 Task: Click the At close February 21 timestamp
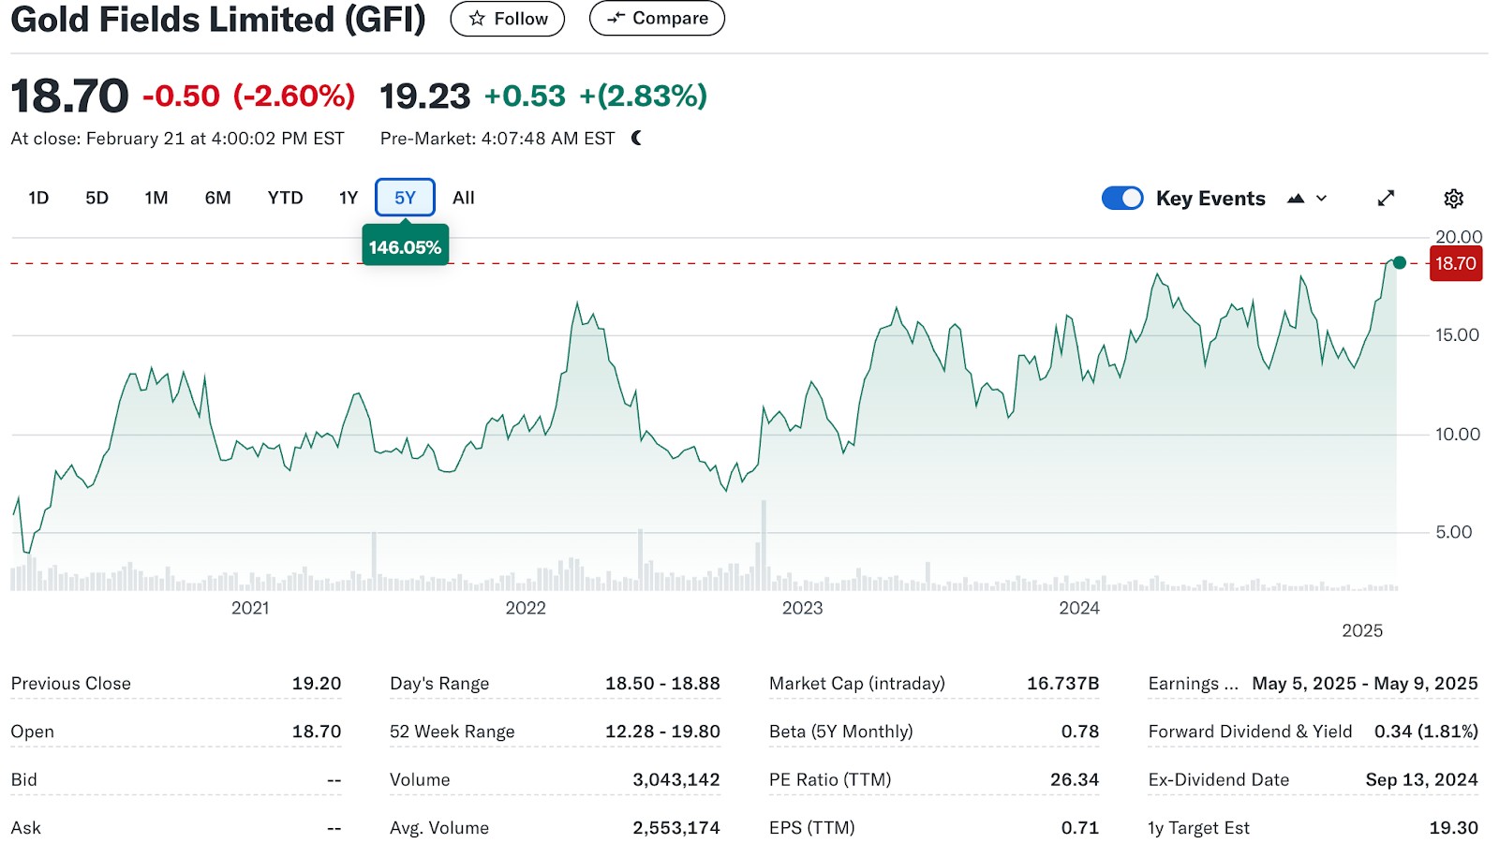click(178, 139)
